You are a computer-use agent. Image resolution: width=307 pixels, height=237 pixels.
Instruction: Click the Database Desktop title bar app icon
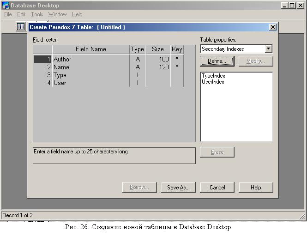pos(6,5)
